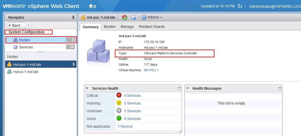
Task: Switch to the Monitor tab
Action: pyautogui.click(x=110, y=27)
